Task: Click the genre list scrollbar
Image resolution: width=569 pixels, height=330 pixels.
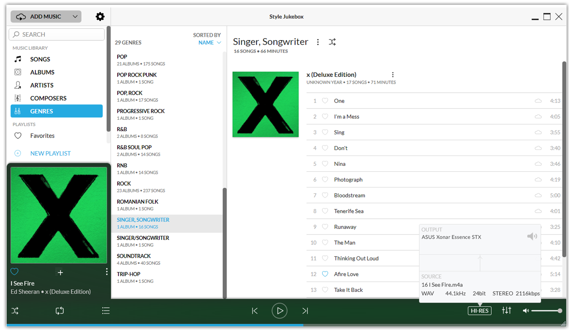Action: (x=224, y=243)
